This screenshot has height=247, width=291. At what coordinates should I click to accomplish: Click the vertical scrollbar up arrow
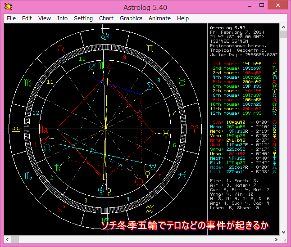pos(283,27)
